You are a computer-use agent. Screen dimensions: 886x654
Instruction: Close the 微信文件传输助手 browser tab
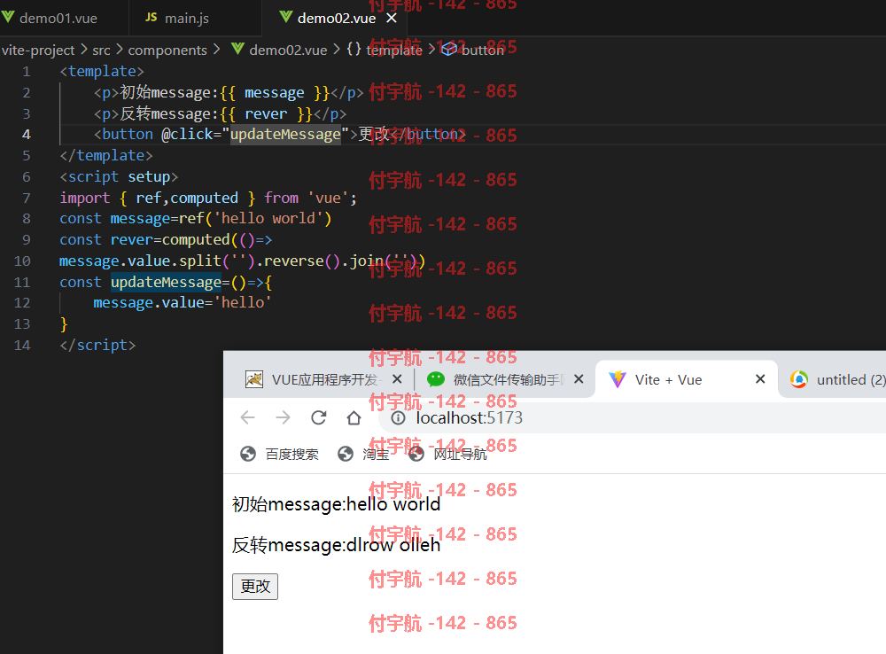579,379
